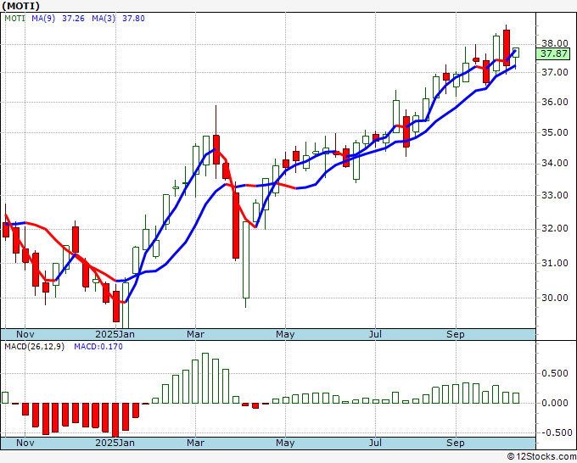The image size is (577, 463).
Task: Click the MACD:0.170 value label
Action: 98,347
